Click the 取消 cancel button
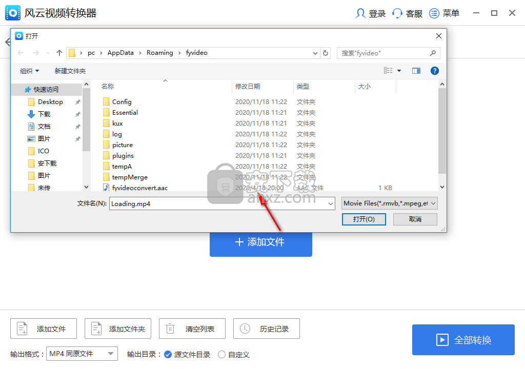The width and height of the screenshot is (525, 369). pos(415,219)
